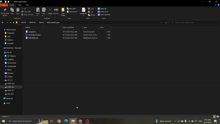Open the Easy access dropdown

click(73, 12)
